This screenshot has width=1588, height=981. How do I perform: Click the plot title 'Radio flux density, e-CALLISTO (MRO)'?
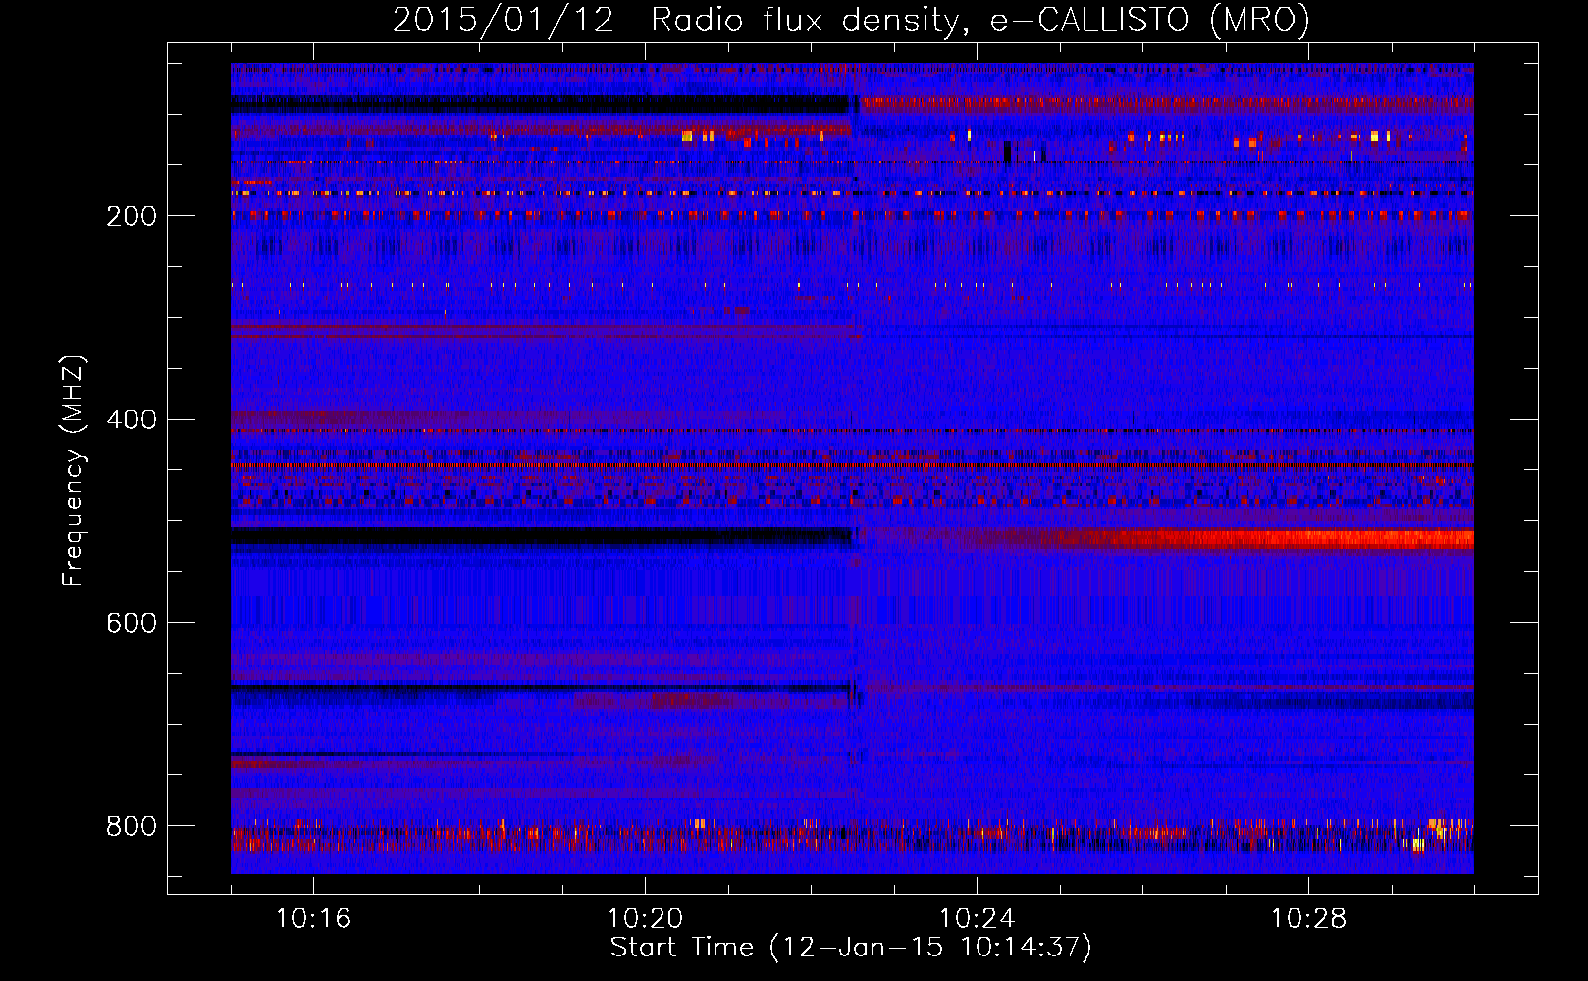(x=980, y=20)
